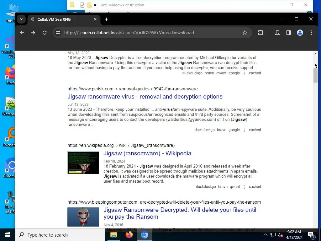Image resolution: width=321 pixels, height=241 pixels.
Task: Open the Chrome three-dot menu
Action: (311, 33)
